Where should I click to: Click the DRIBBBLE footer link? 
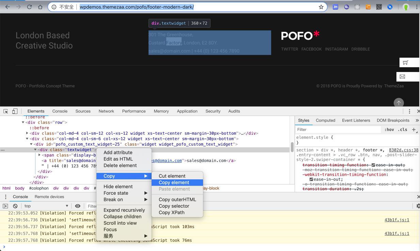[360, 49]
